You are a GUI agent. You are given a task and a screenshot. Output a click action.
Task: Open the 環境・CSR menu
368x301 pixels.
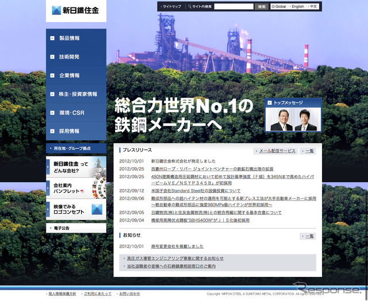(x=76, y=113)
